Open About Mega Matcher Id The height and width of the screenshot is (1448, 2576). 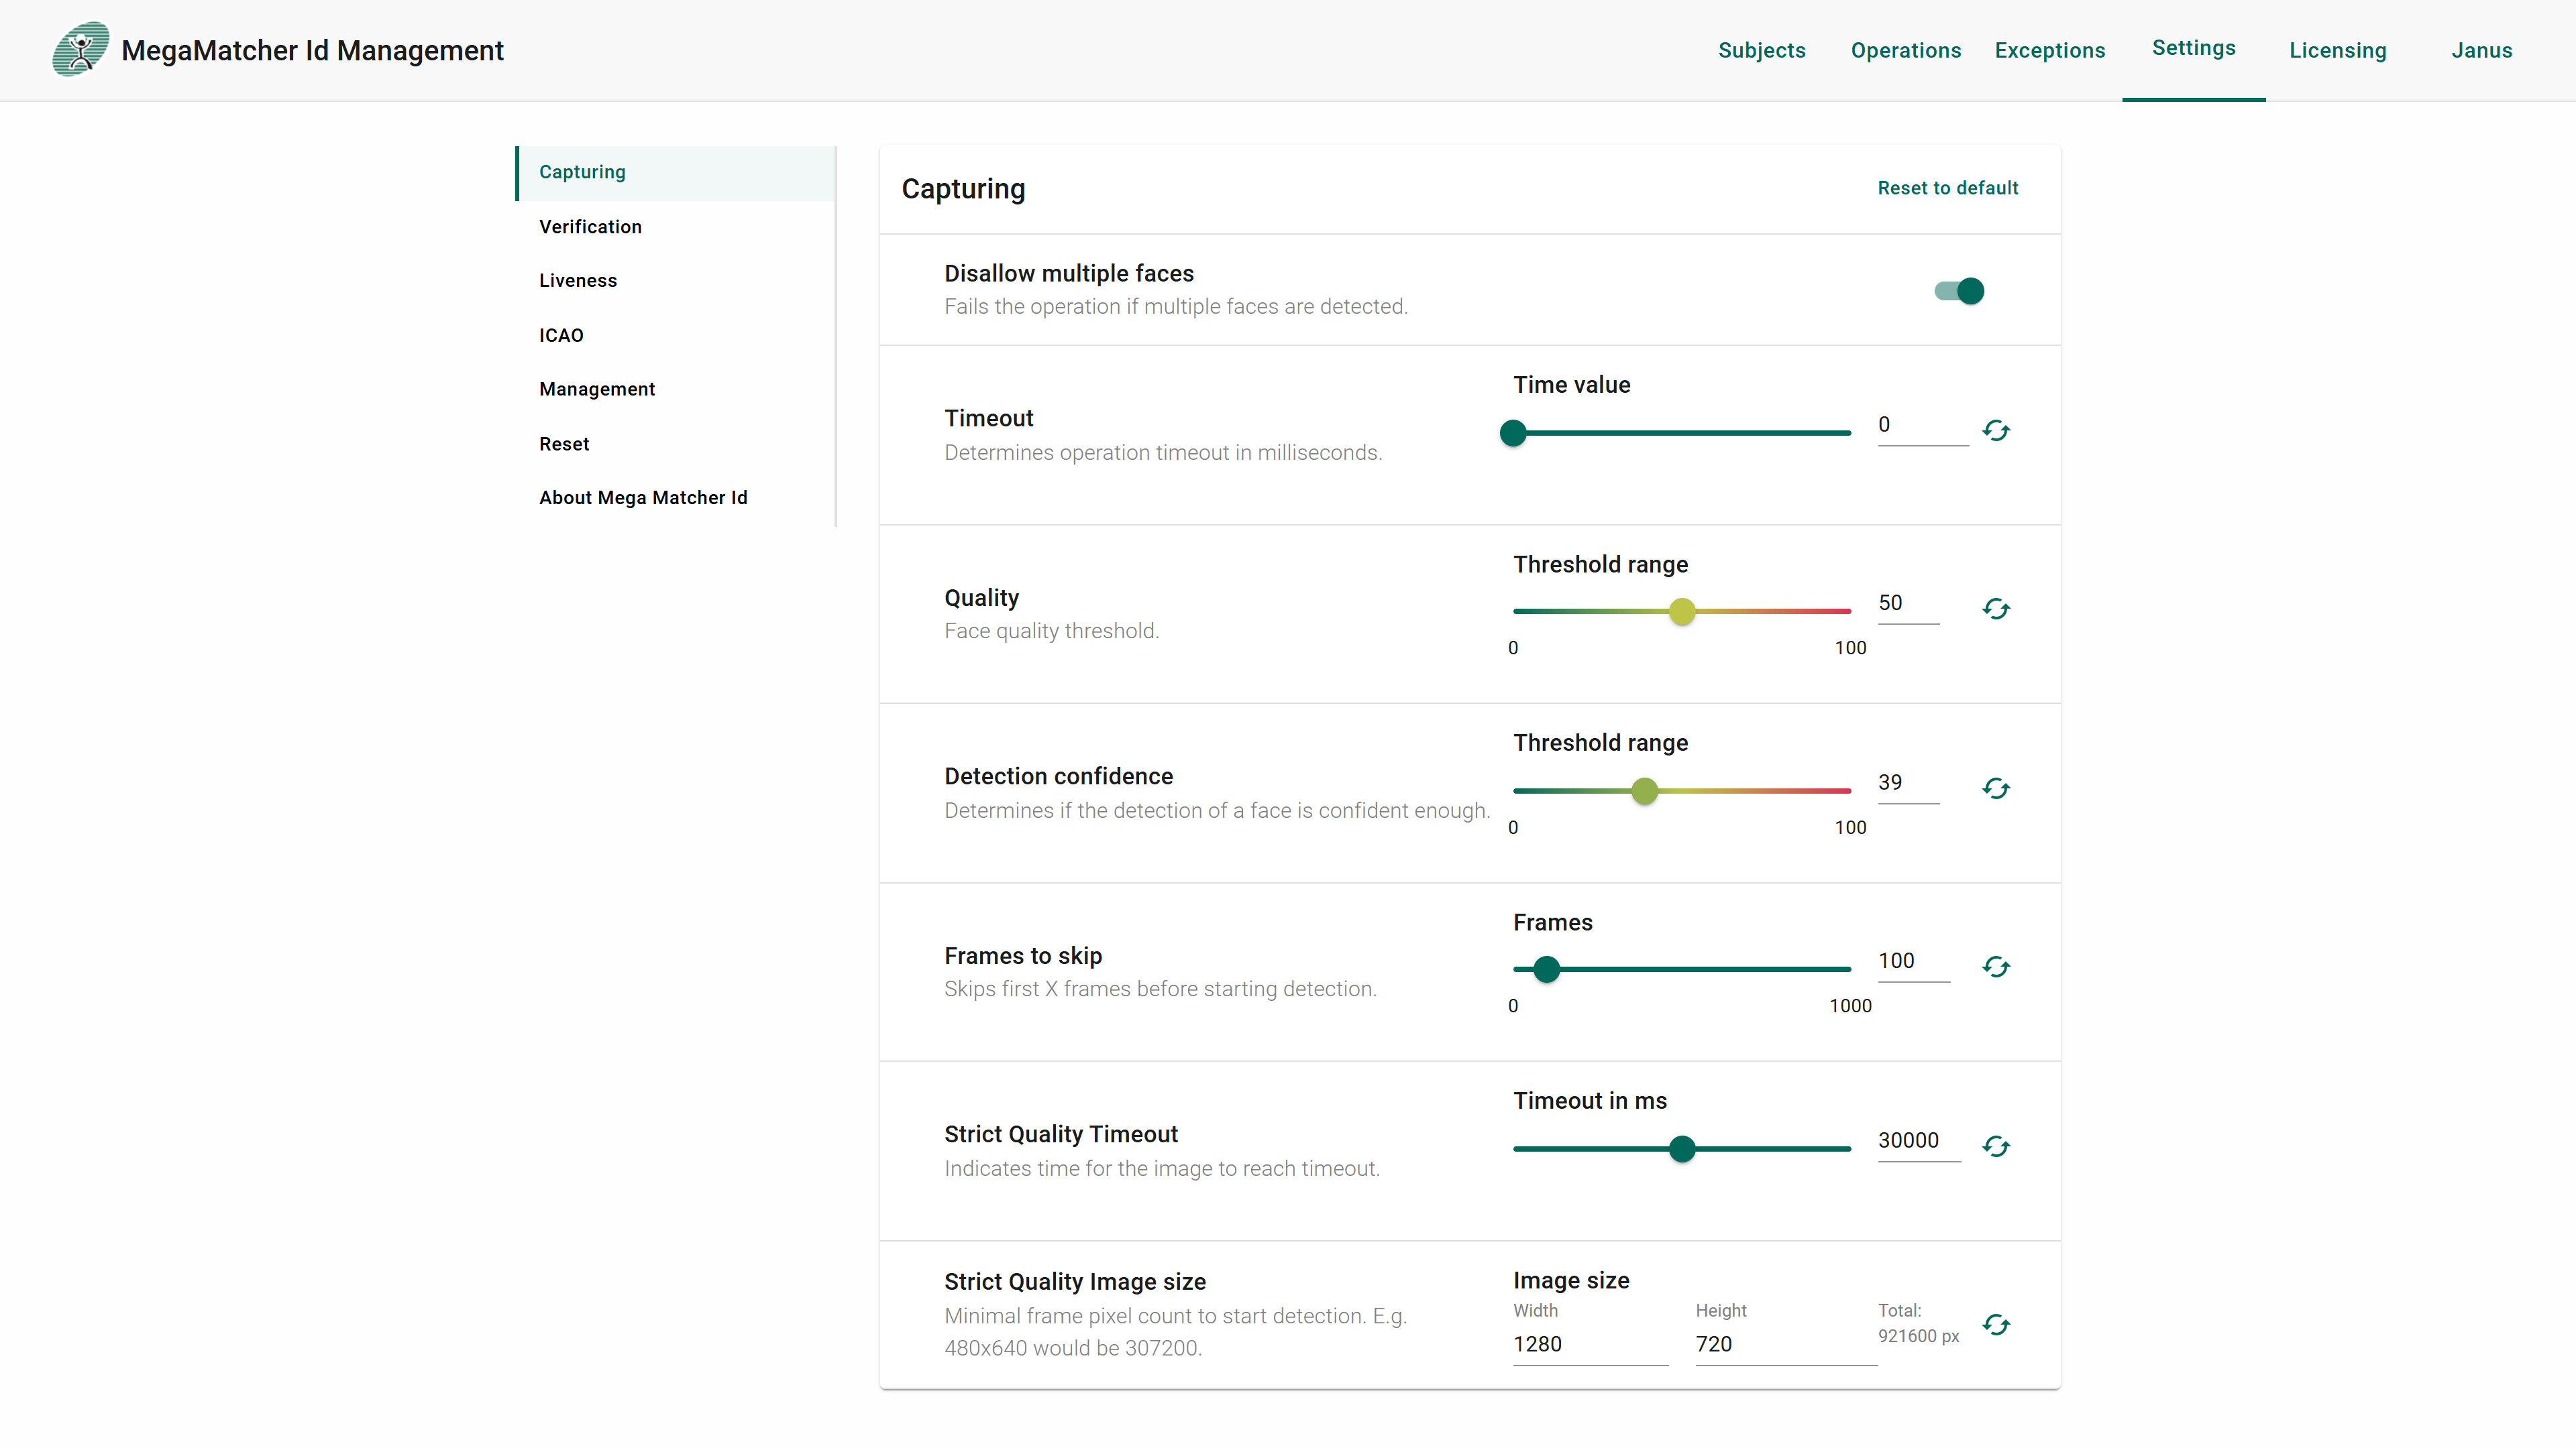(x=676, y=497)
